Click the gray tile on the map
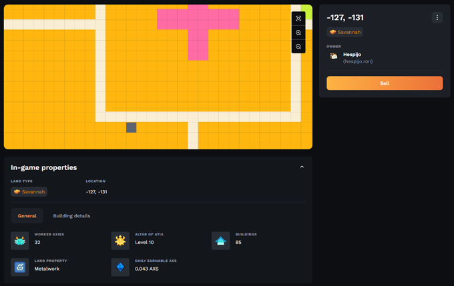Image resolution: width=454 pixels, height=286 pixels. pyautogui.click(x=131, y=127)
